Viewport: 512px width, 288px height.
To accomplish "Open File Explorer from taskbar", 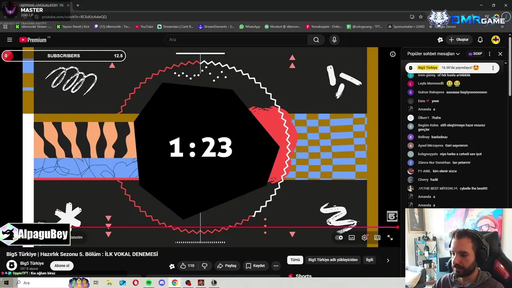I will pyautogui.click(x=109, y=283).
